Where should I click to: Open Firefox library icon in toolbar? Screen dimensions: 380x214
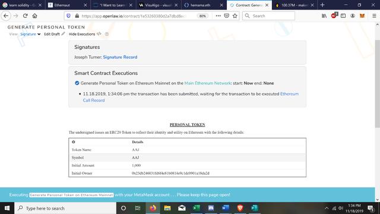(324, 16)
